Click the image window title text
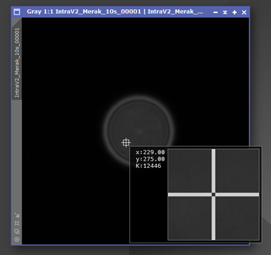This screenshot has height=255, width=271. click(x=115, y=12)
